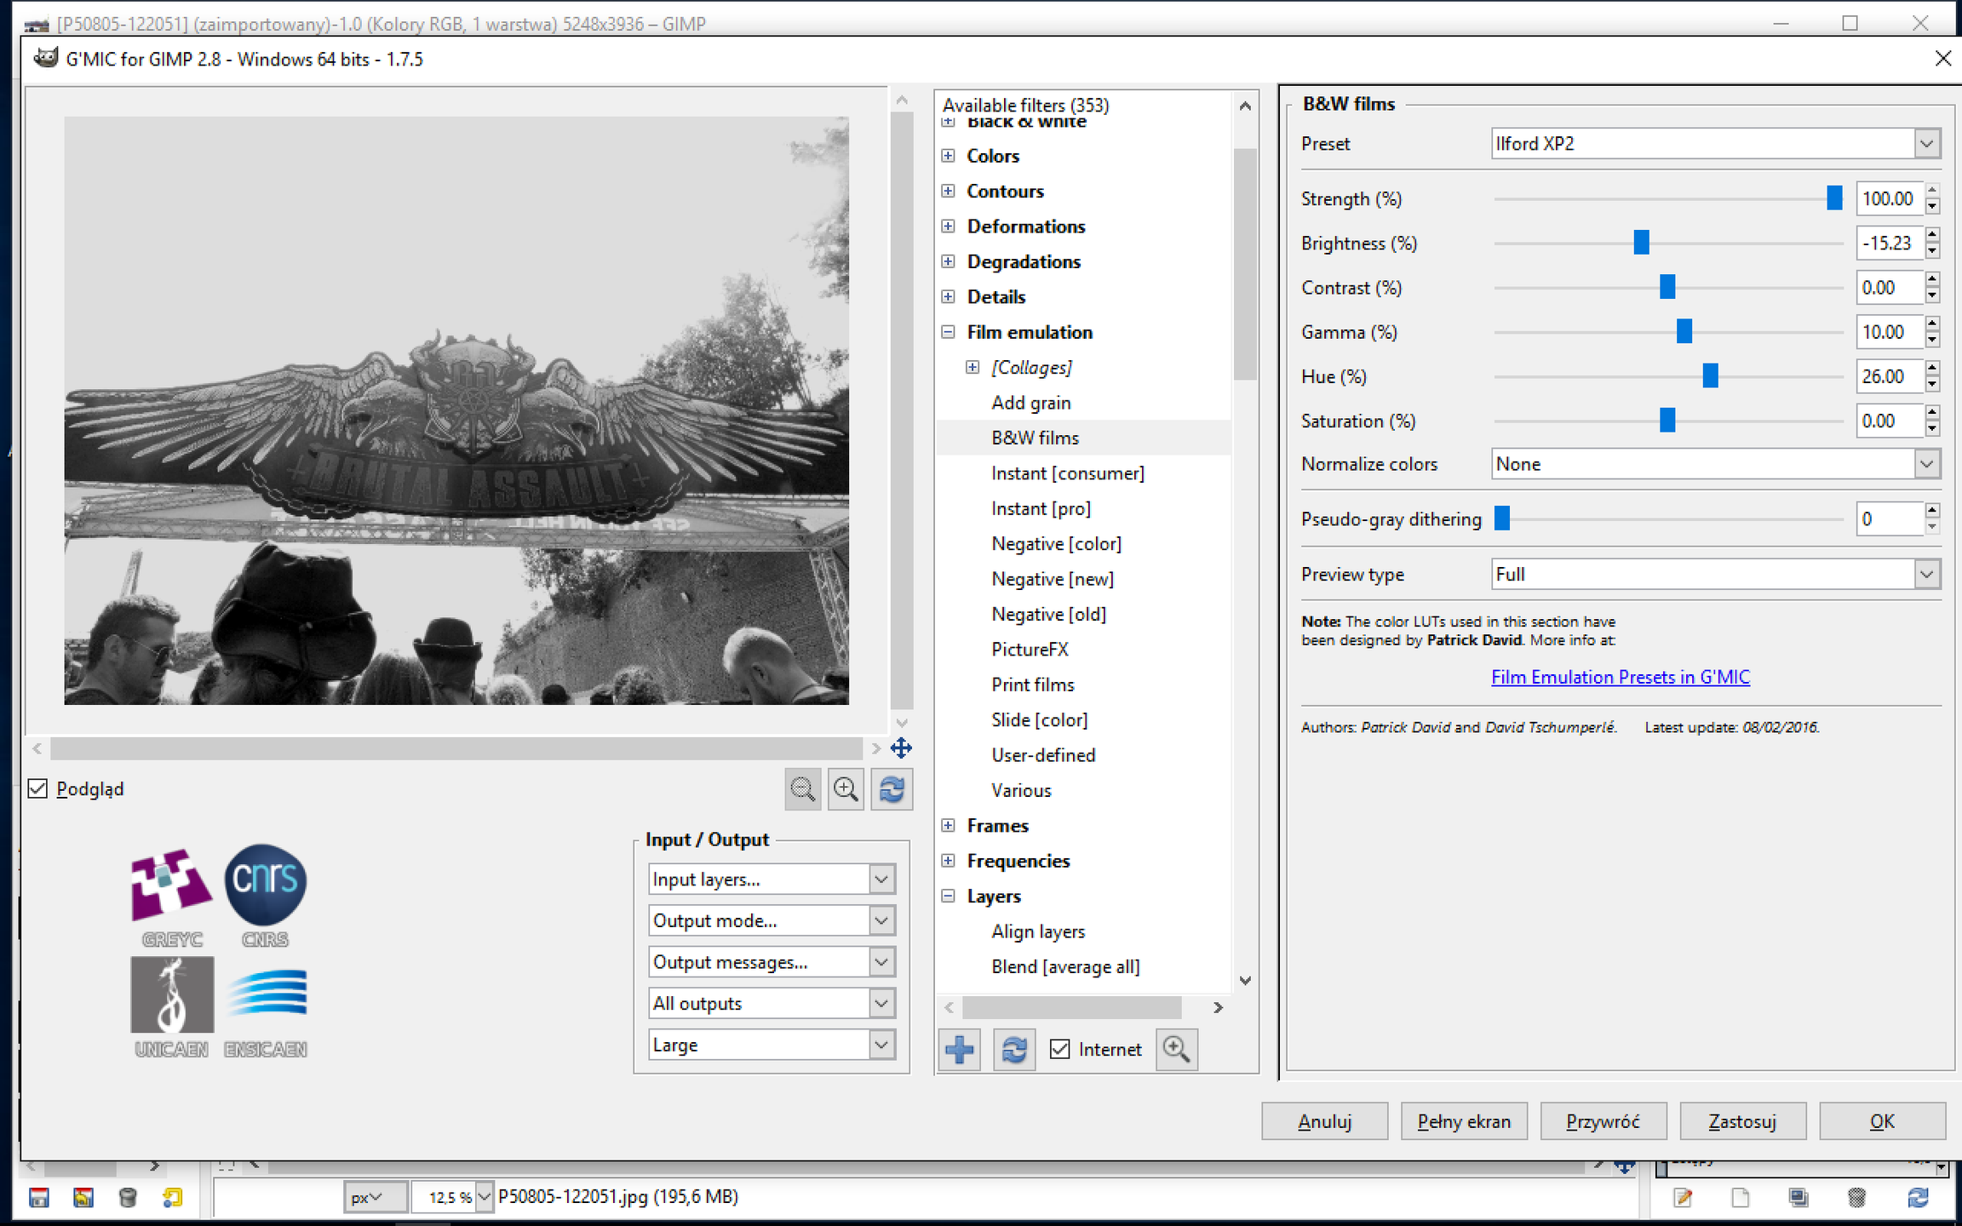Select the Add grain filter

pos(1031,403)
